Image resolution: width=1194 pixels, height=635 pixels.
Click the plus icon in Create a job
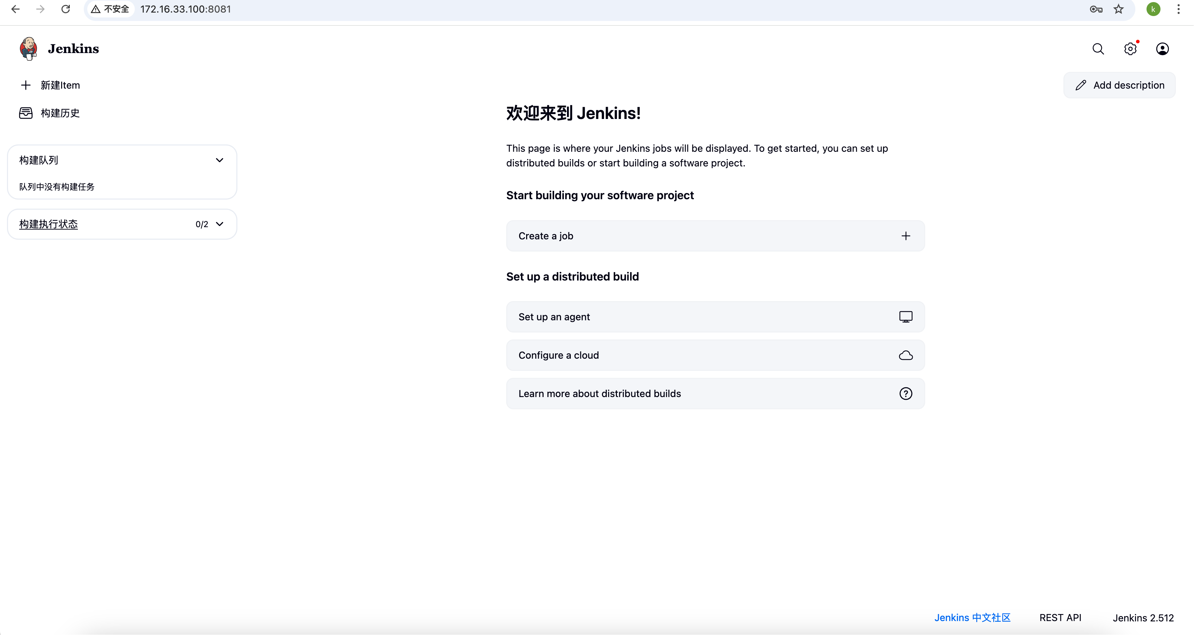(x=906, y=236)
